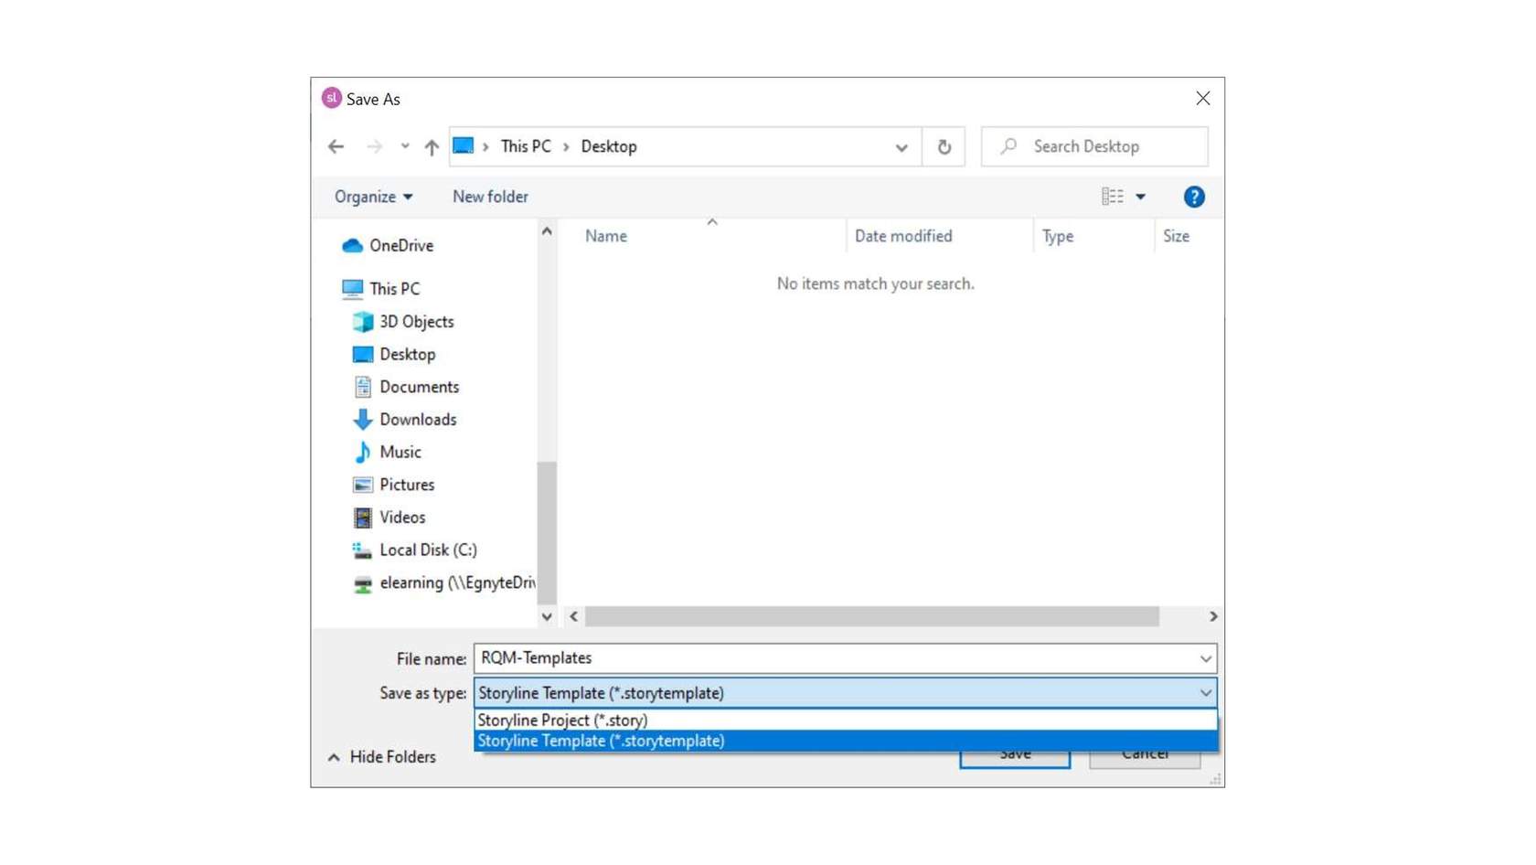The height and width of the screenshot is (865, 1536).
Task: Click the Videos film icon
Action: (363, 518)
